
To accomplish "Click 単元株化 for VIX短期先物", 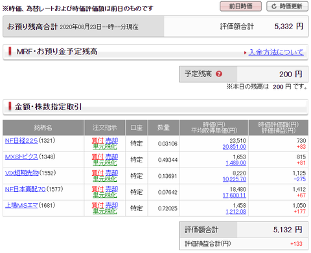I will [x=105, y=179].
